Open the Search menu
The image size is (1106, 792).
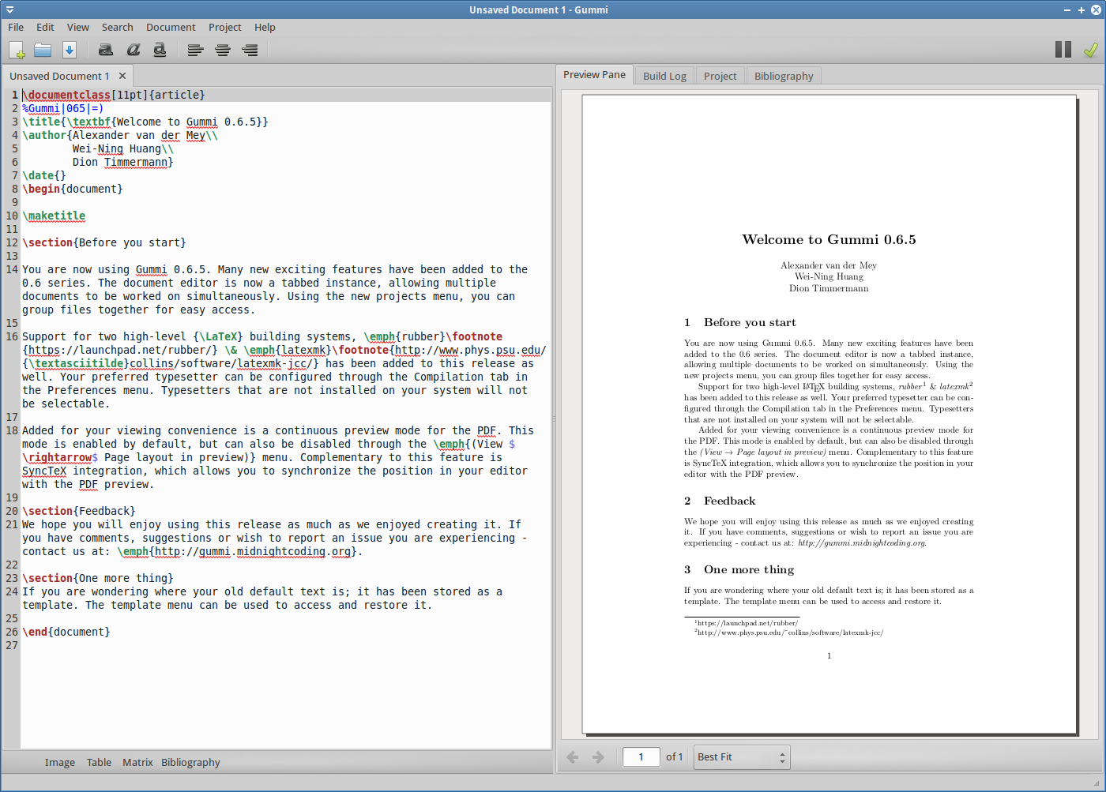click(x=117, y=27)
